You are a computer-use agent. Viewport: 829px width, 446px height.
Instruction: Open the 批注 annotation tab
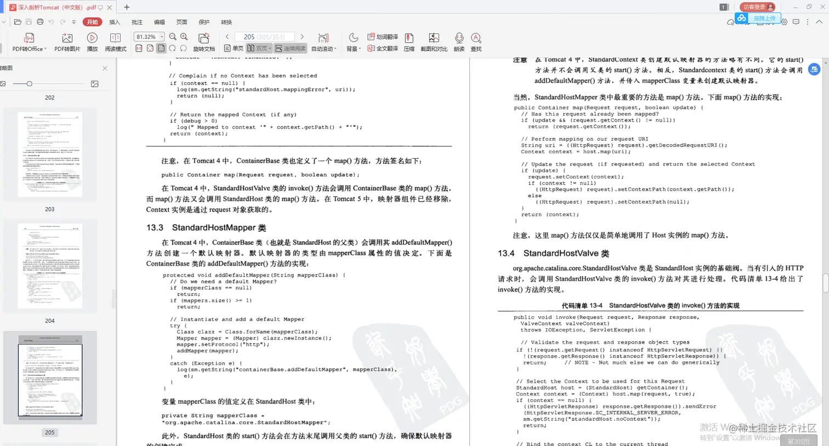(137, 22)
